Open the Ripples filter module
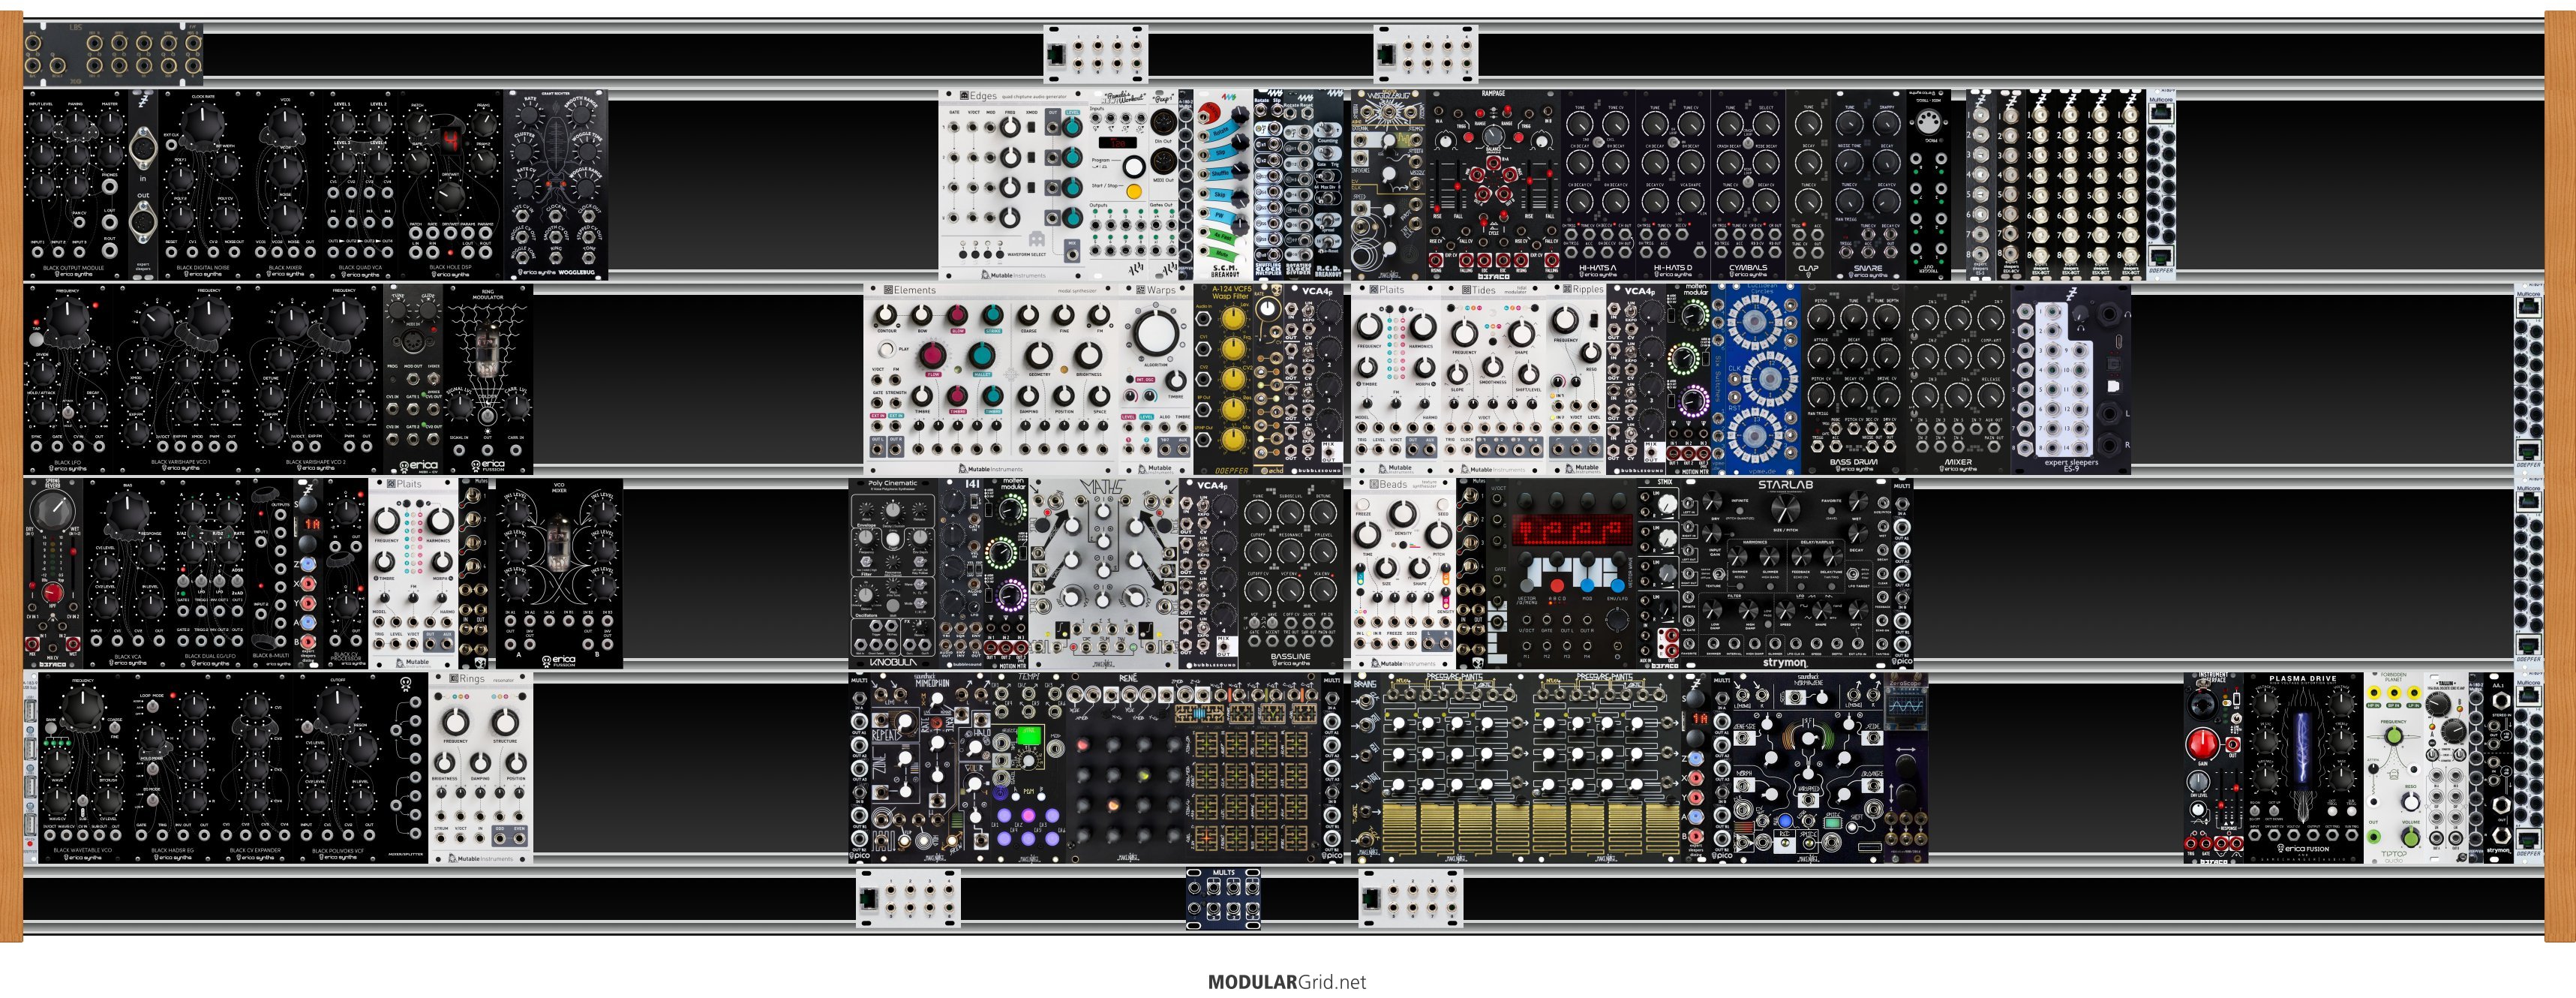This screenshot has height=998, width=2576. tap(1576, 379)
